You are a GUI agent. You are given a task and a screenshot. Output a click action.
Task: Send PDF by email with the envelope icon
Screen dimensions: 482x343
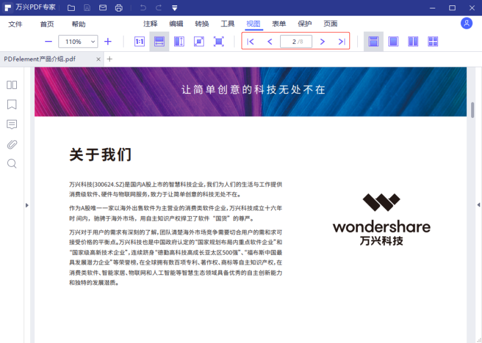click(102, 8)
